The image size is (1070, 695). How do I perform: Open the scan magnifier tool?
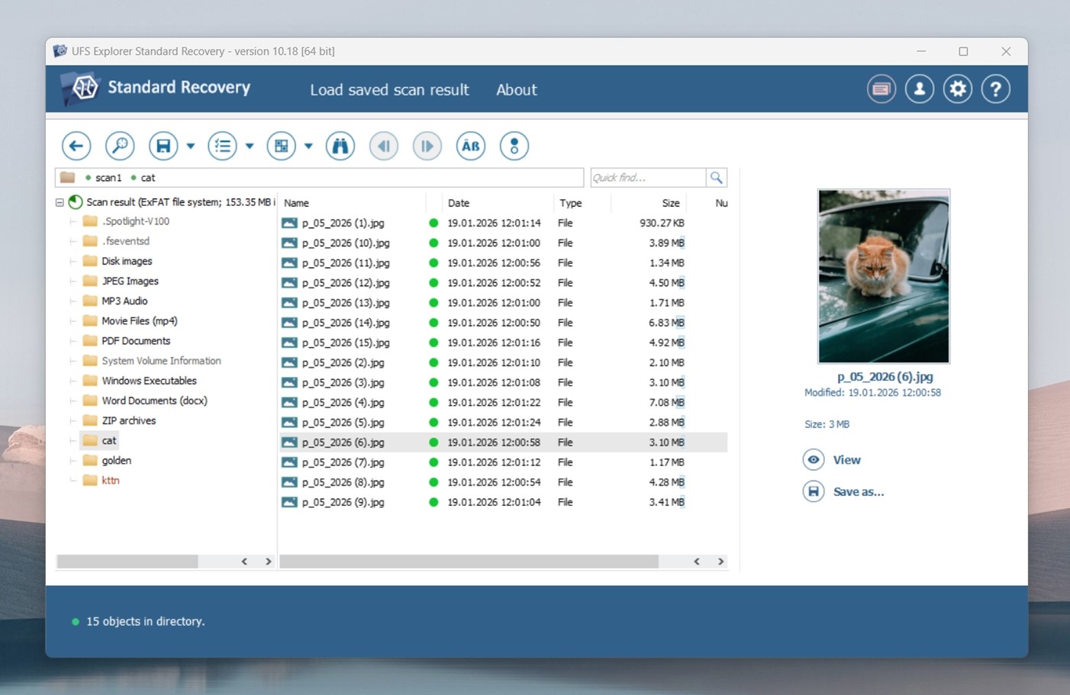[x=120, y=145]
